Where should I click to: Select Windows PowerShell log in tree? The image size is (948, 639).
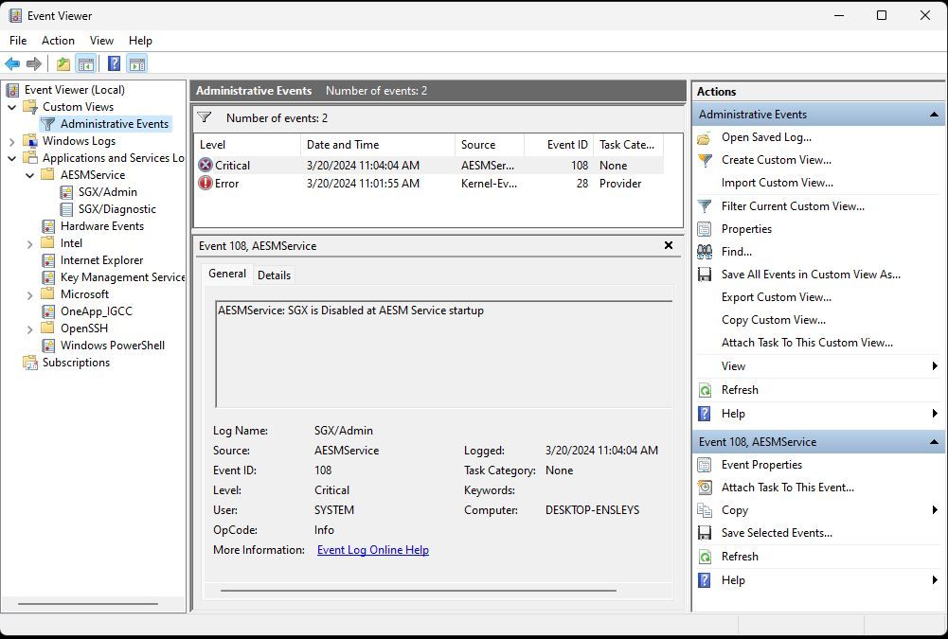click(113, 346)
